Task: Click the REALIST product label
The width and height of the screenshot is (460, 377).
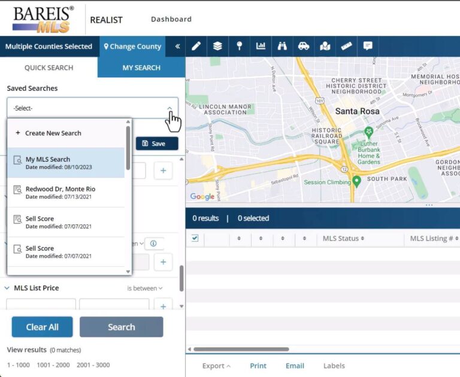Action: tap(106, 20)
